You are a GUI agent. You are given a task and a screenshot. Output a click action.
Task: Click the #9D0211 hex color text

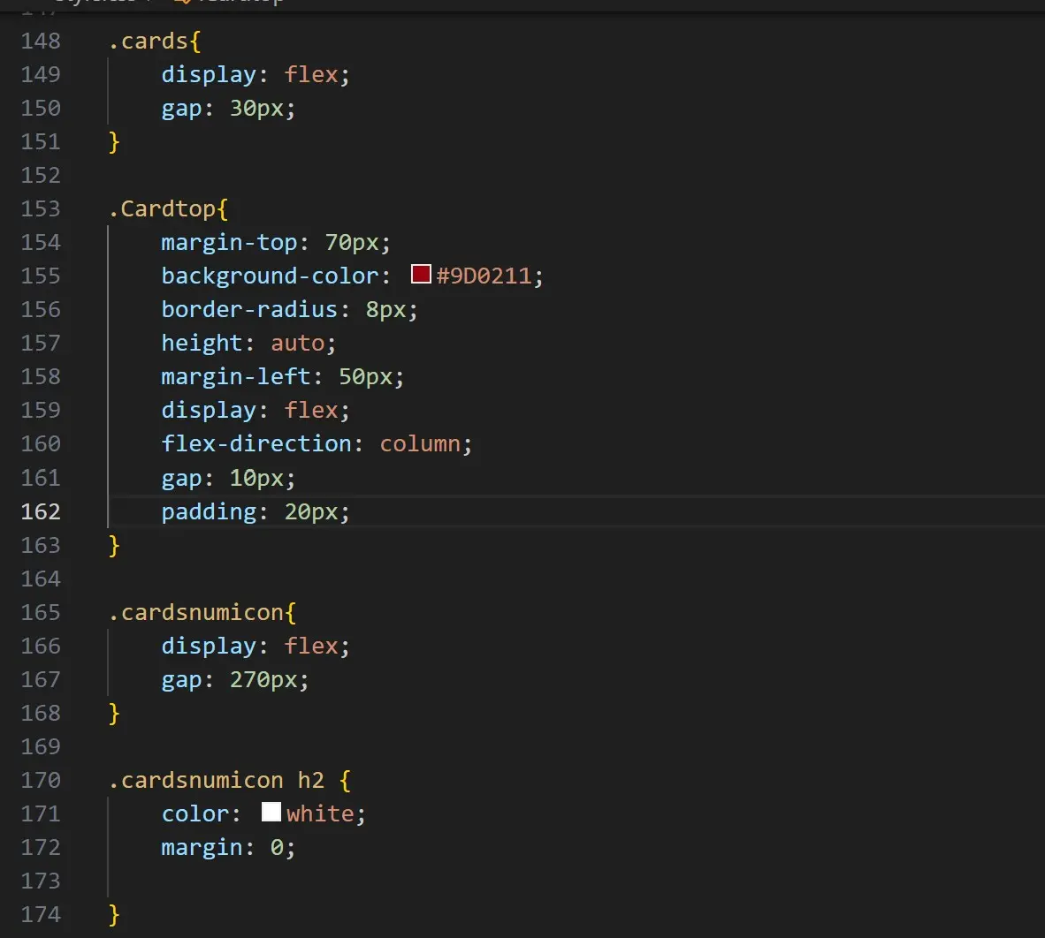click(484, 276)
